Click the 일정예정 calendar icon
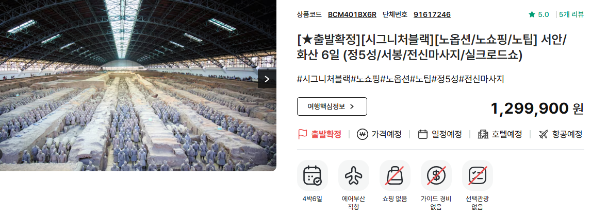This screenshot has height=216, width=591. click(x=423, y=134)
